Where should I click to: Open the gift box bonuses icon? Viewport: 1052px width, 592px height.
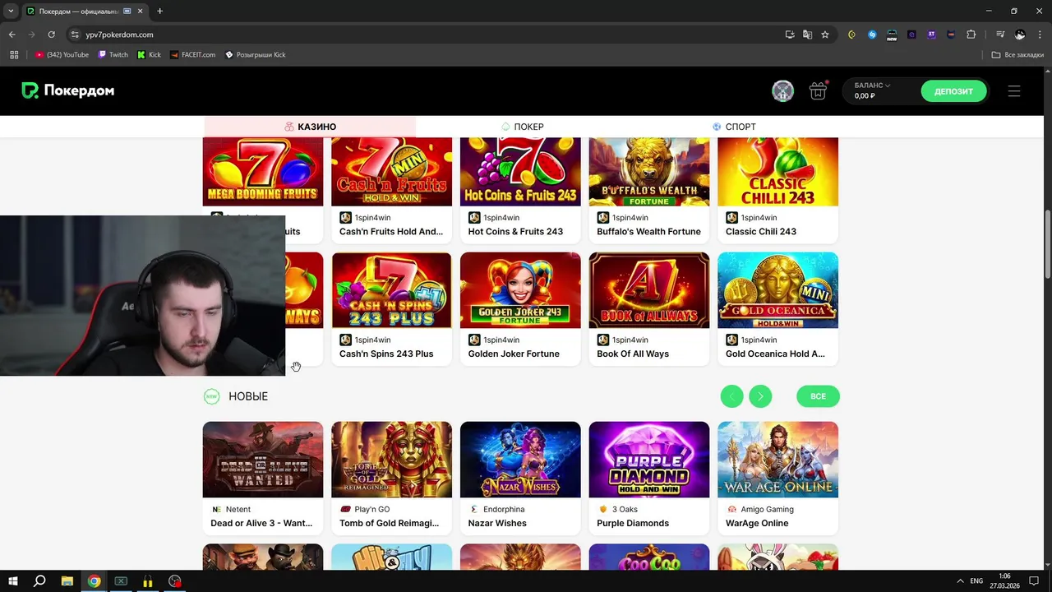[x=818, y=91]
